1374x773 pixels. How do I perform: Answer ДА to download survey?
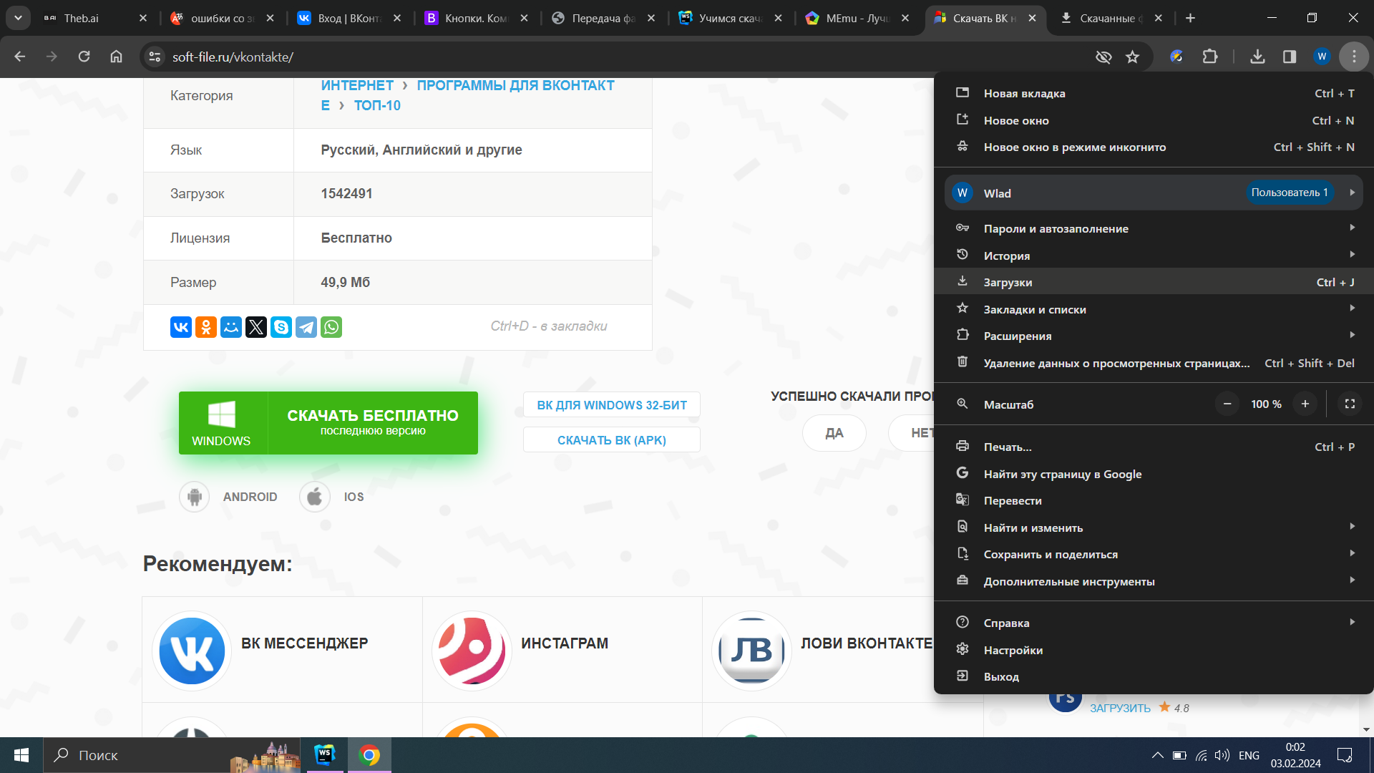[x=834, y=433]
